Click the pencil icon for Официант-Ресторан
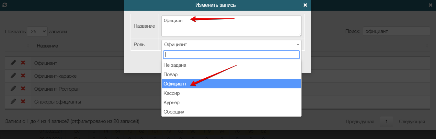The width and height of the screenshot is (436, 139). (13, 88)
